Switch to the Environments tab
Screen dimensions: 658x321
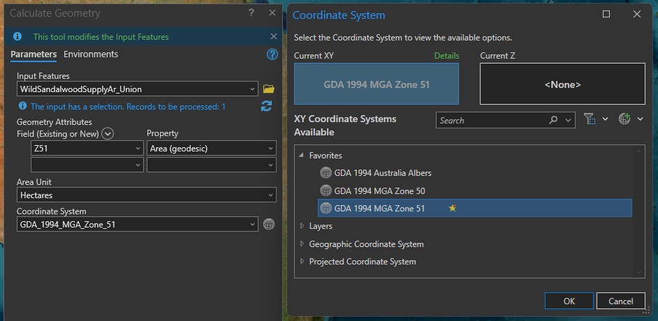coord(91,54)
